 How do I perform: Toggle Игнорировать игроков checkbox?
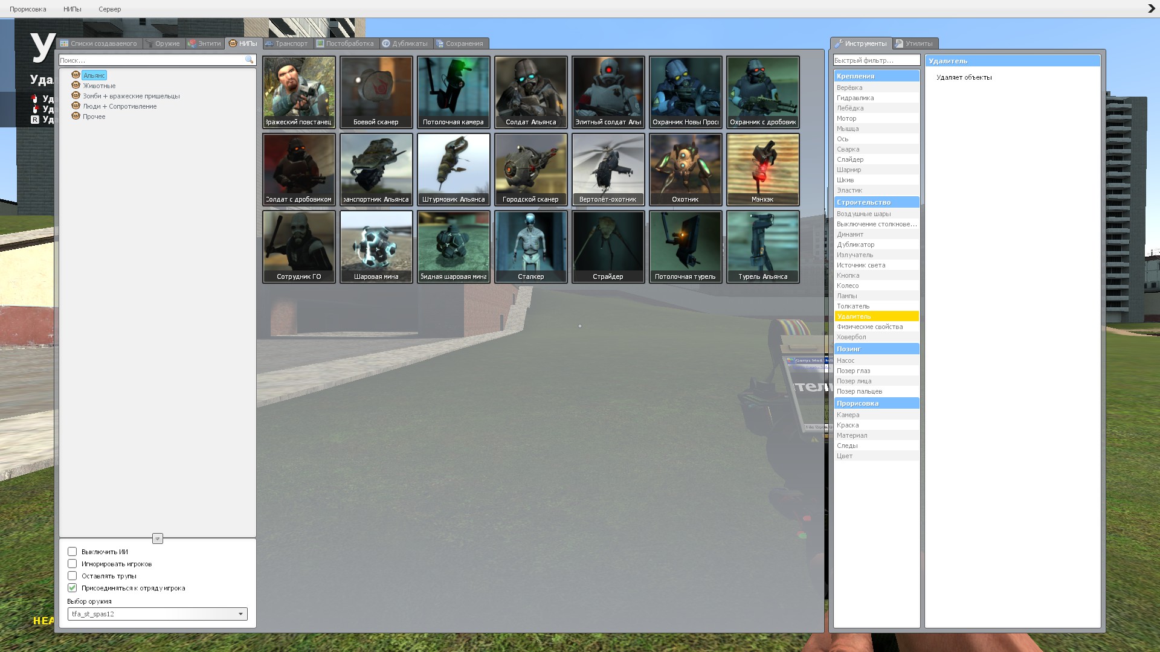pos(72,564)
